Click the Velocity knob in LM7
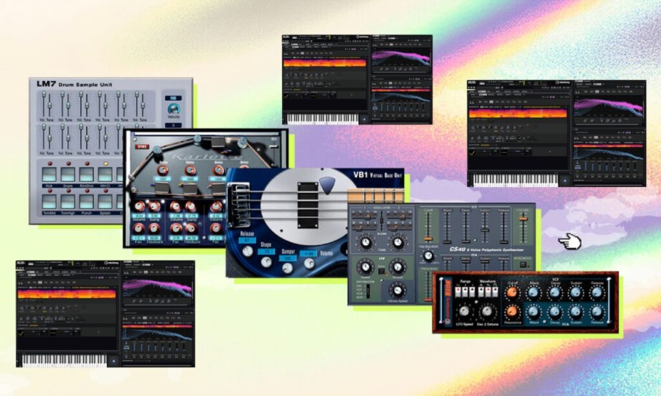 point(173,109)
